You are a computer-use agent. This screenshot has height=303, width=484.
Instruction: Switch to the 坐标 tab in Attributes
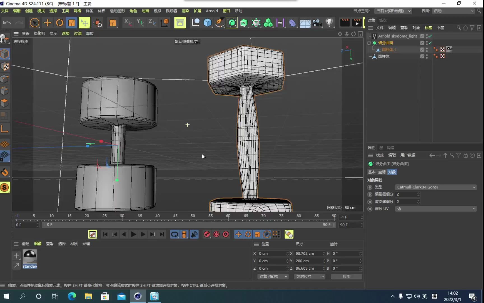click(x=382, y=172)
